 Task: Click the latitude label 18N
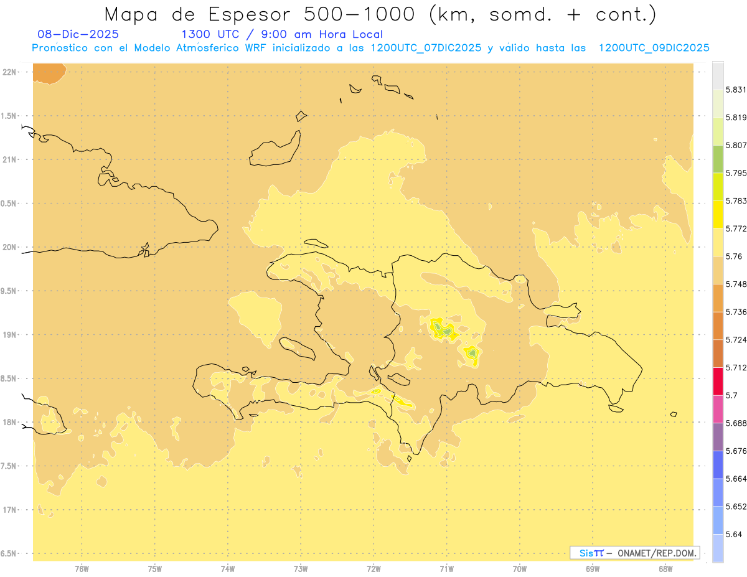(10, 423)
